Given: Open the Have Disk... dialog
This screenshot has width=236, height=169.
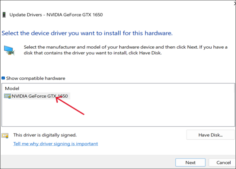Looking at the screenshot, I should click(x=210, y=135).
